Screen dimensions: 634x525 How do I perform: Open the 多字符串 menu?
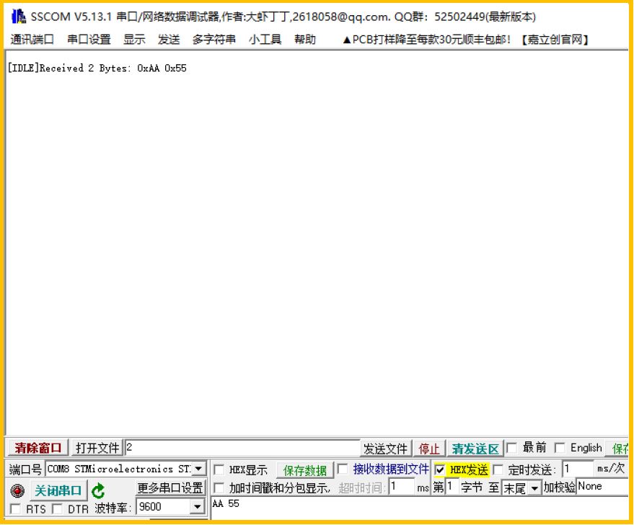(214, 40)
